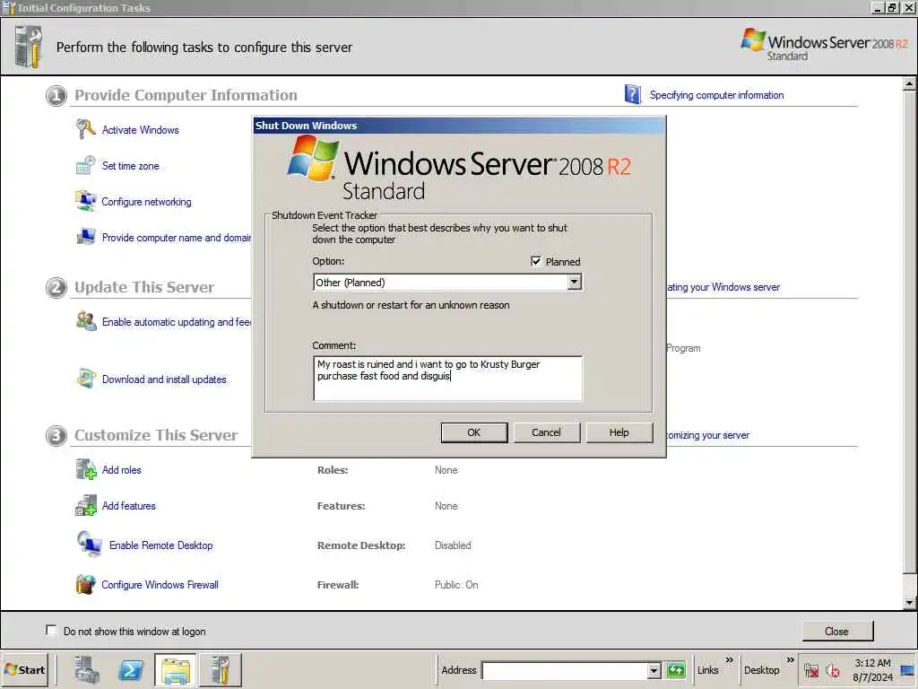
Task: Open the Enable automatic updating and feedback link
Action: 177,322
